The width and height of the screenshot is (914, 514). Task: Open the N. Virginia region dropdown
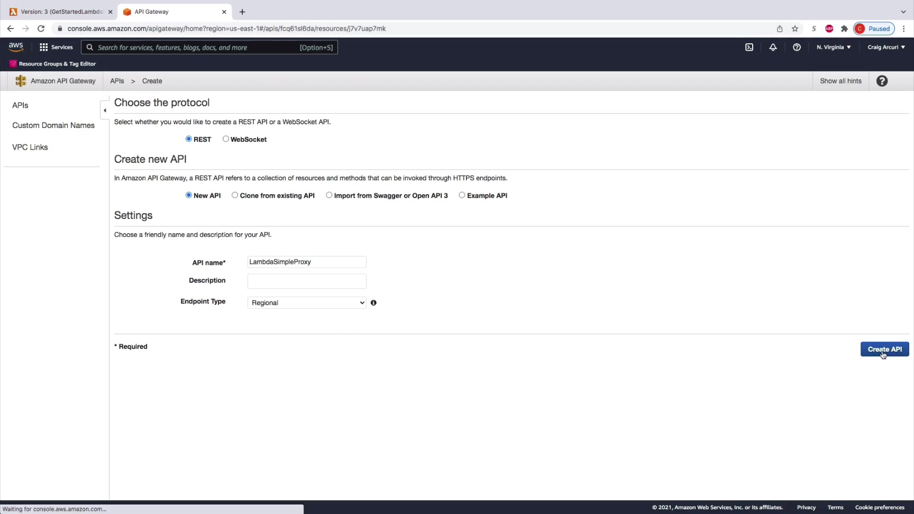click(834, 47)
